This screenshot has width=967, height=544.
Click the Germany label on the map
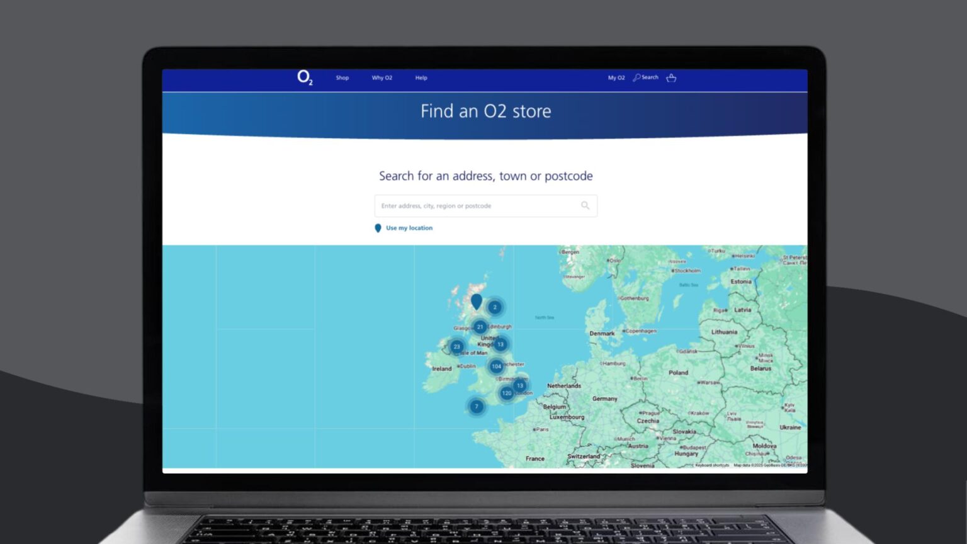605,399
